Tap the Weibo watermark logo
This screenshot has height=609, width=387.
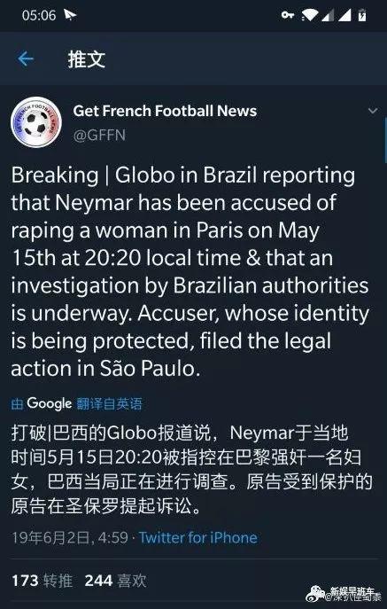coord(315,593)
